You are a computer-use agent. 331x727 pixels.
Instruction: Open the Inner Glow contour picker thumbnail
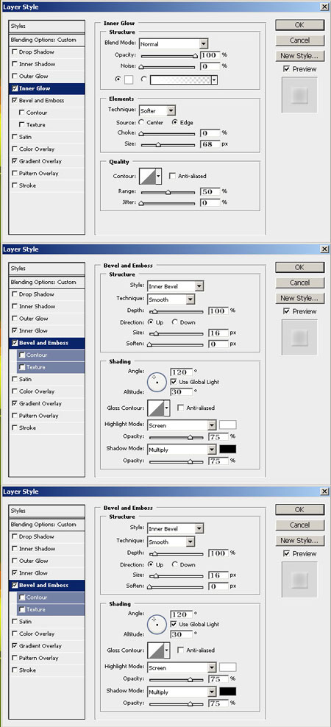[x=148, y=176]
